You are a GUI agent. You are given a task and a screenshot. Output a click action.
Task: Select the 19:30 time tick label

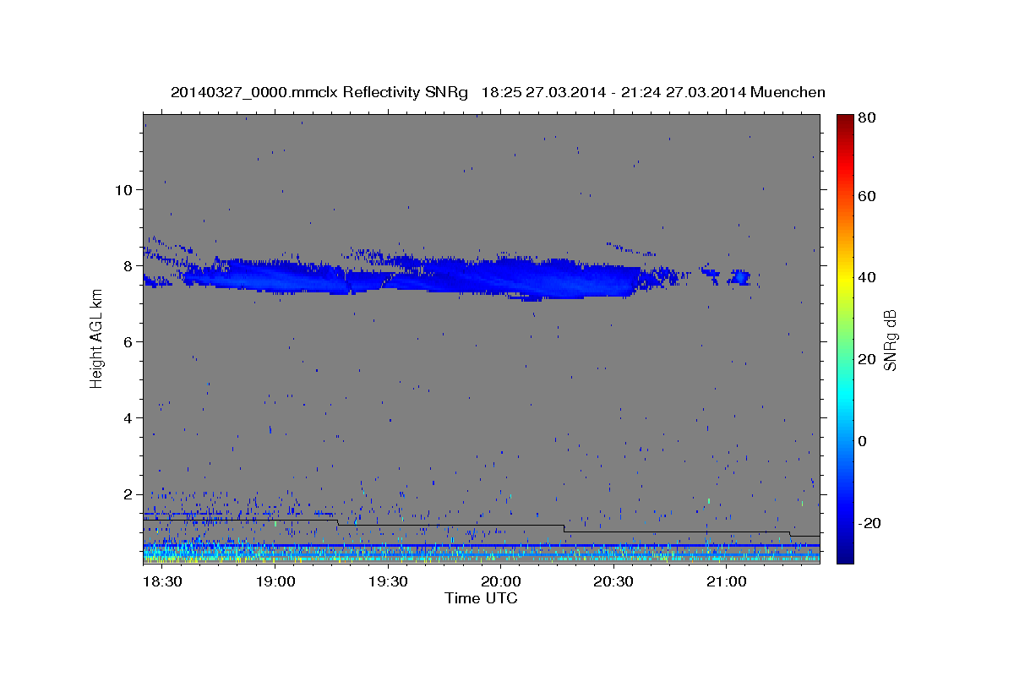(x=388, y=582)
